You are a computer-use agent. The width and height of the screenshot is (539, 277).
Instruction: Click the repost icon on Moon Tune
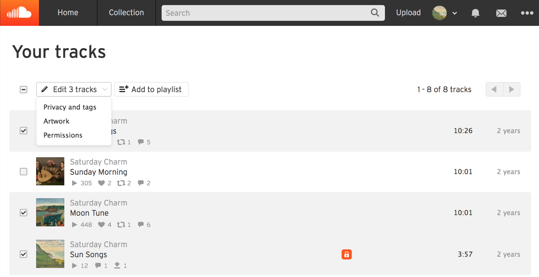tap(121, 225)
